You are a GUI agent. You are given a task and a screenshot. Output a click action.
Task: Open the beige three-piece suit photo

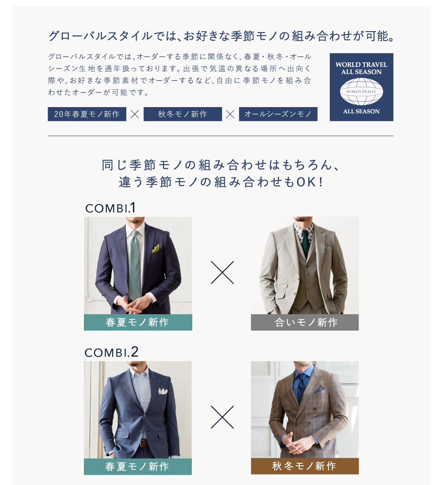click(304, 266)
